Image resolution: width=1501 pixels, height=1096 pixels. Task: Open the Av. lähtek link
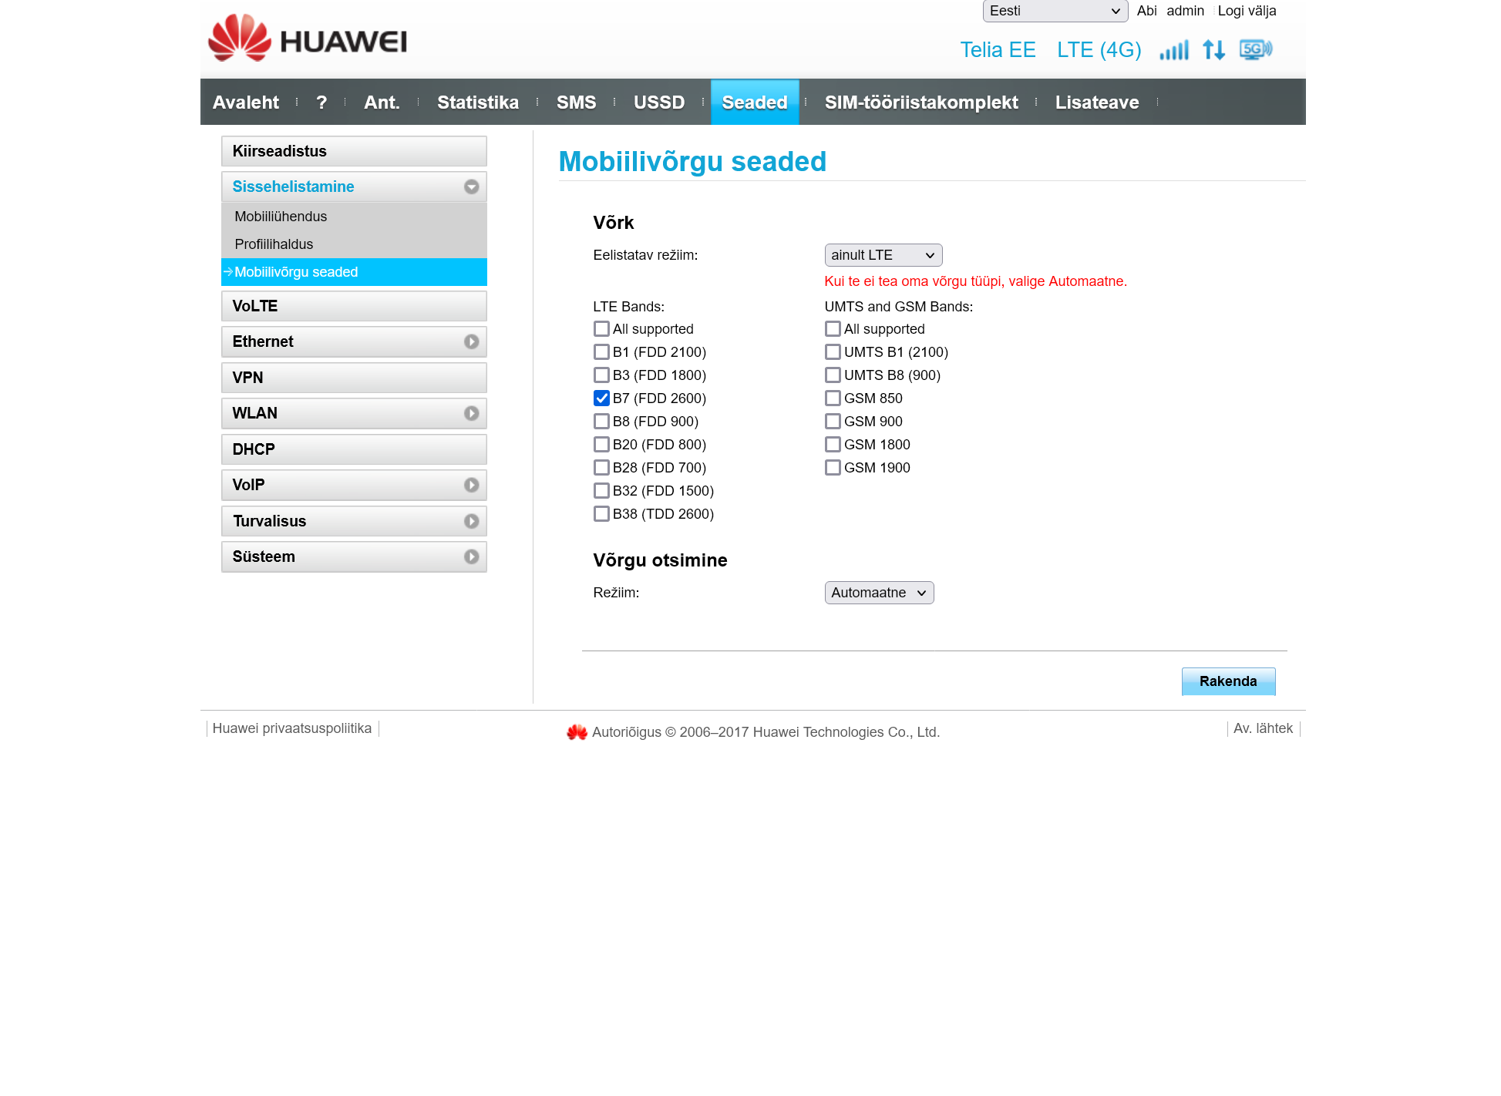(1263, 728)
